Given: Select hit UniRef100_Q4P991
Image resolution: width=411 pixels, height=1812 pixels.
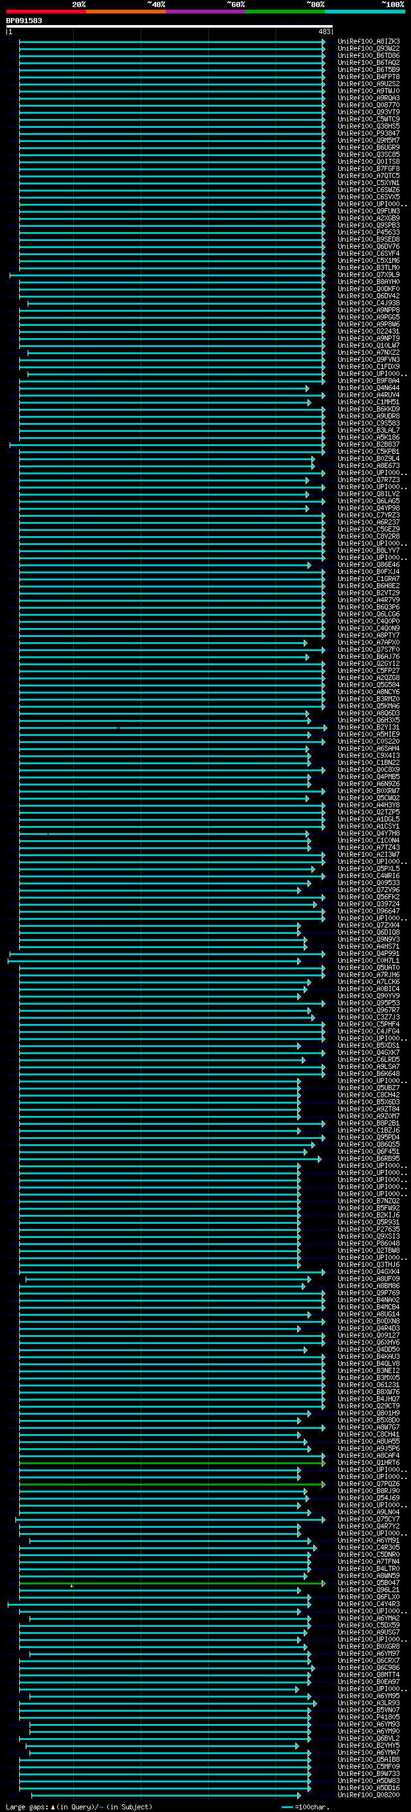Looking at the screenshot, I should [x=369, y=955].
